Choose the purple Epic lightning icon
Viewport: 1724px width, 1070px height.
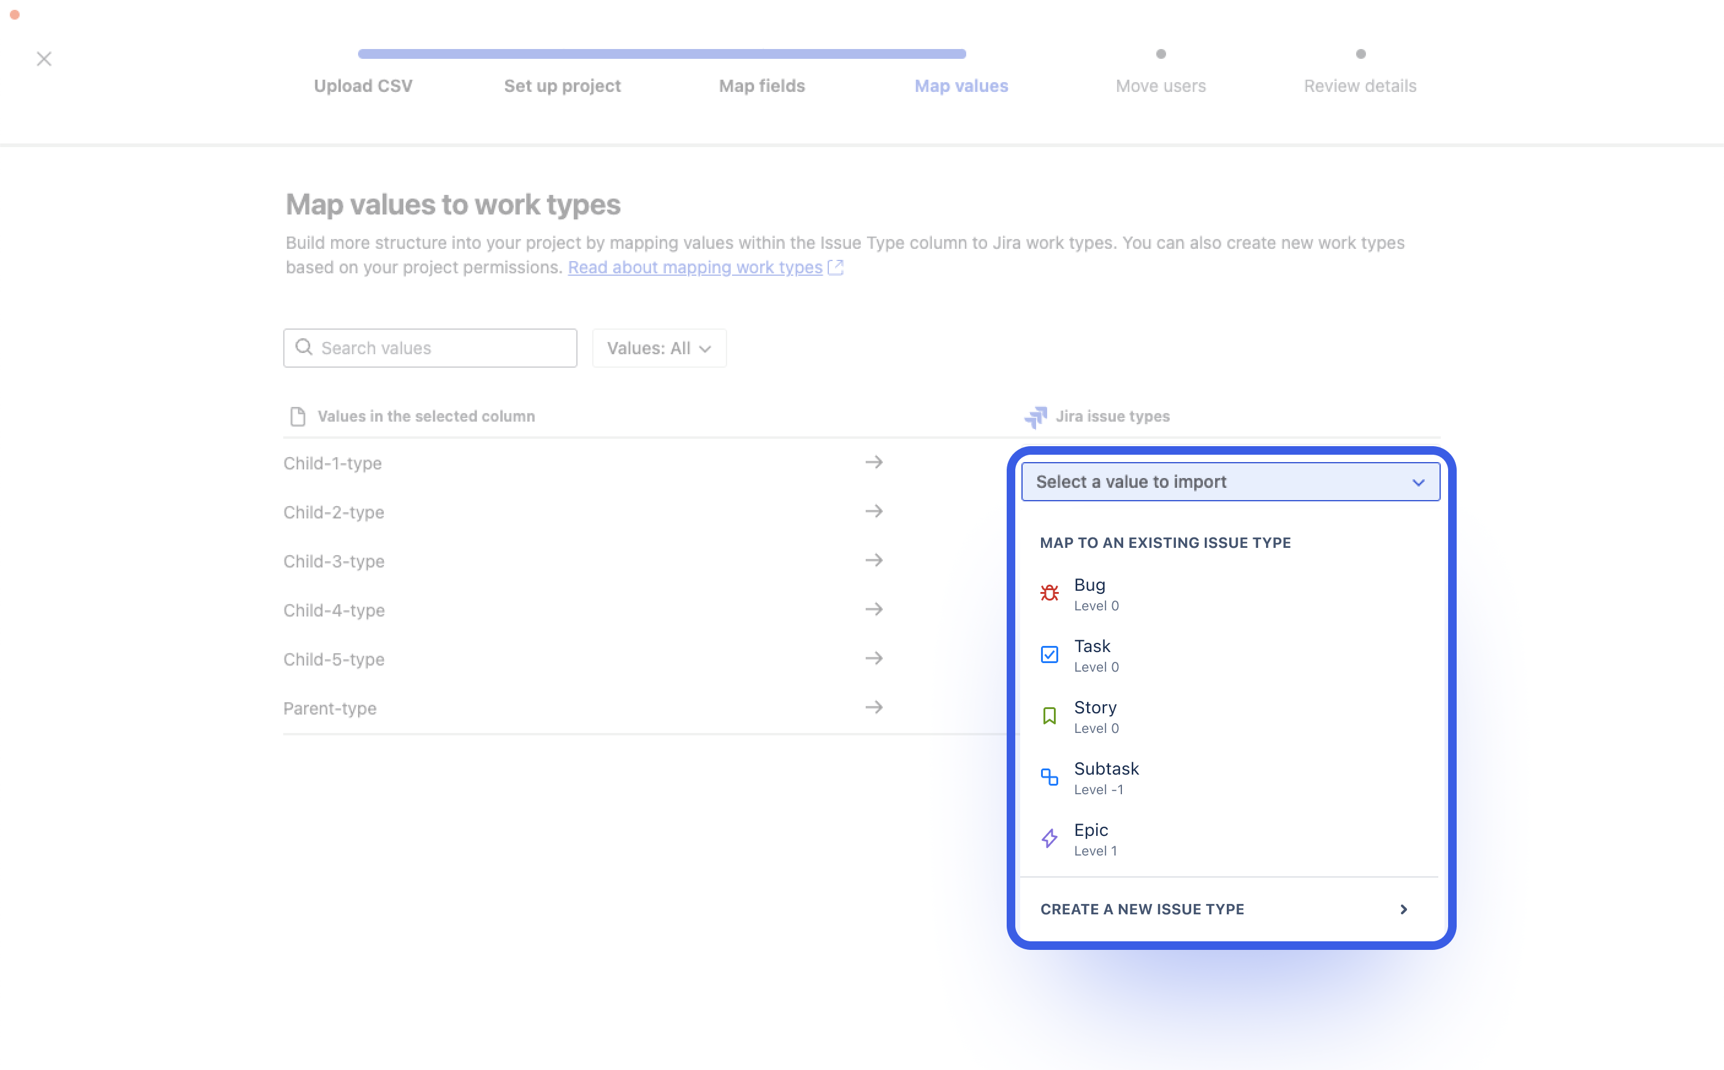click(x=1049, y=838)
